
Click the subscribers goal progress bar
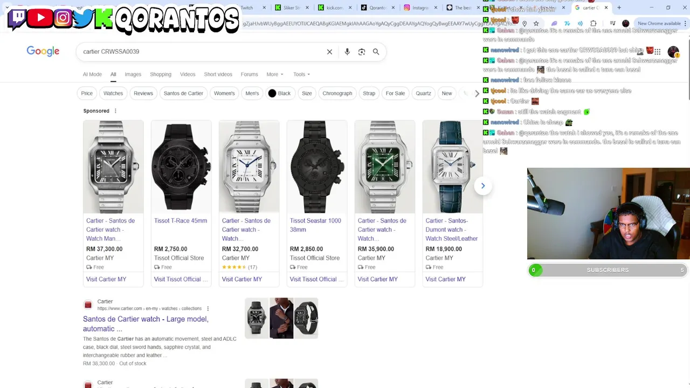(x=608, y=270)
